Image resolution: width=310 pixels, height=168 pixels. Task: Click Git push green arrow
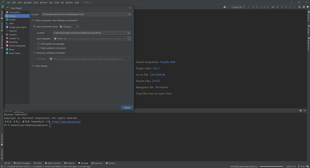pyautogui.click(x=286, y=7)
